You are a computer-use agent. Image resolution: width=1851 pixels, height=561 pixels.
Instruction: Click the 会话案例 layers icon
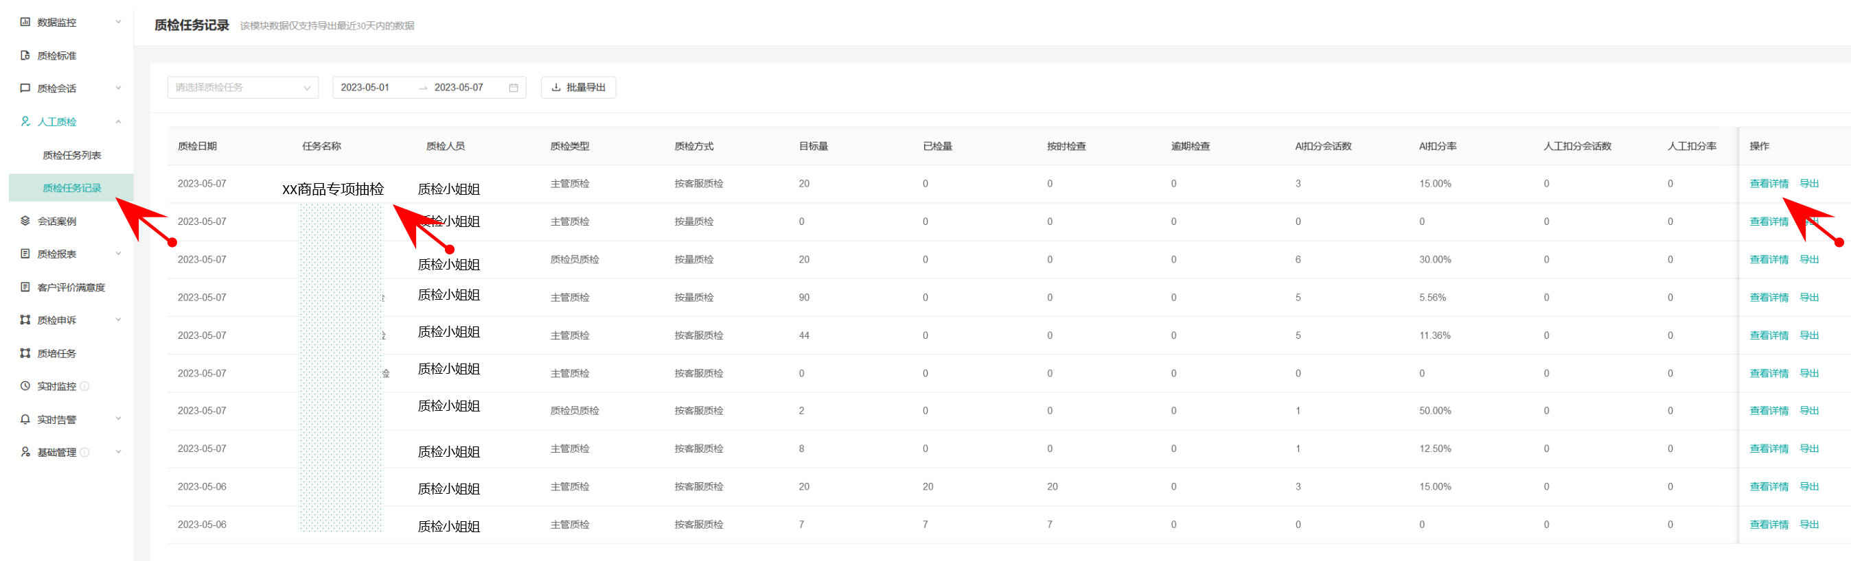pos(25,221)
